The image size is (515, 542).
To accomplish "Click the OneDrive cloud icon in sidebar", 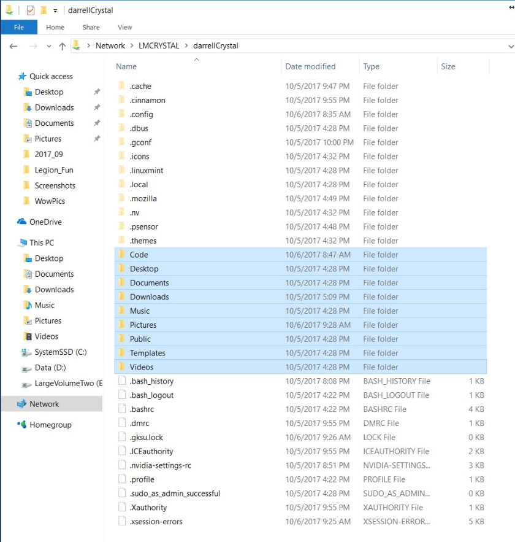I will point(22,222).
